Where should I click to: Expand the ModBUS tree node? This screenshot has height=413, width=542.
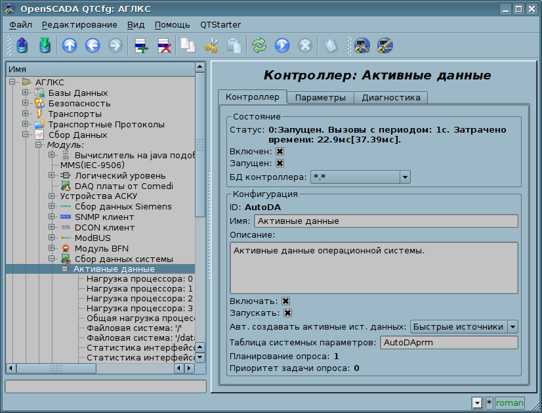(52, 238)
